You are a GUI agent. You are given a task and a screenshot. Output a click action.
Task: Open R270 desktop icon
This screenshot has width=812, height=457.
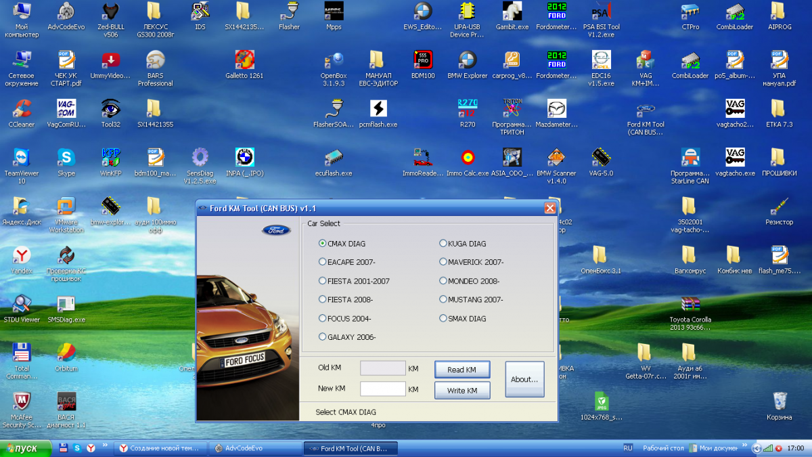click(x=467, y=113)
